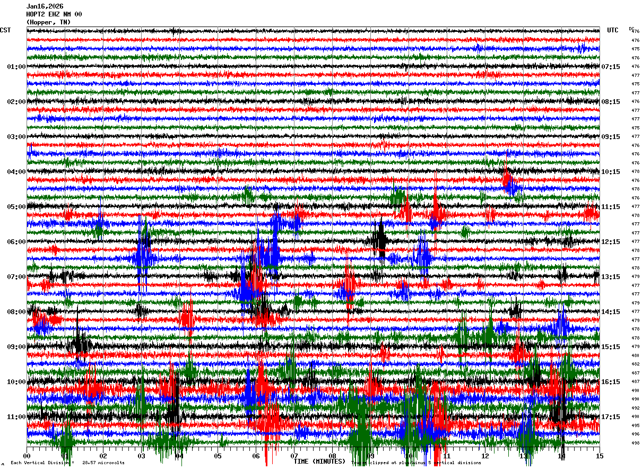Image resolution: width=642 pixels, height=470 pixels.
Task: Select the '01:00' CST hour label
Action: (16, 67)
